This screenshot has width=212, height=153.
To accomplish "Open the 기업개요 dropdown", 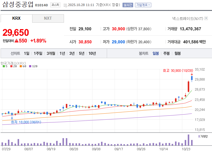I will click(143, 5).
